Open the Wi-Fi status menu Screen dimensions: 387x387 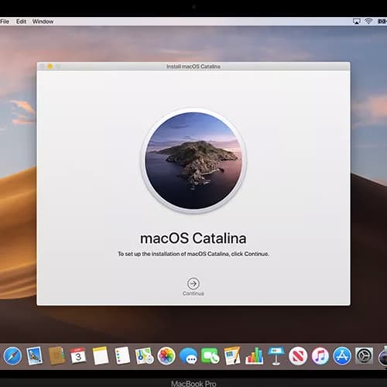(x=368, y=22)
